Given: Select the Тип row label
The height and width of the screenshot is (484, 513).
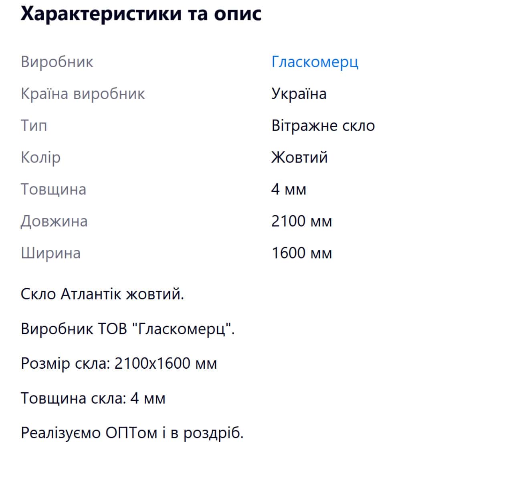Looking at the screenshot, I should pos(34,126).
